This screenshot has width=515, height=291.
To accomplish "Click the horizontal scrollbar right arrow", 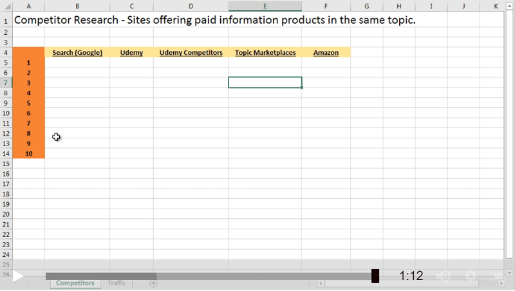I will [501, 283].
